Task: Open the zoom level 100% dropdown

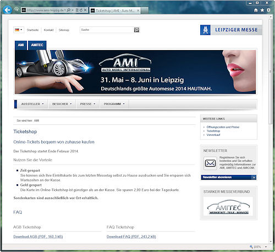Action: pos(266,247)
